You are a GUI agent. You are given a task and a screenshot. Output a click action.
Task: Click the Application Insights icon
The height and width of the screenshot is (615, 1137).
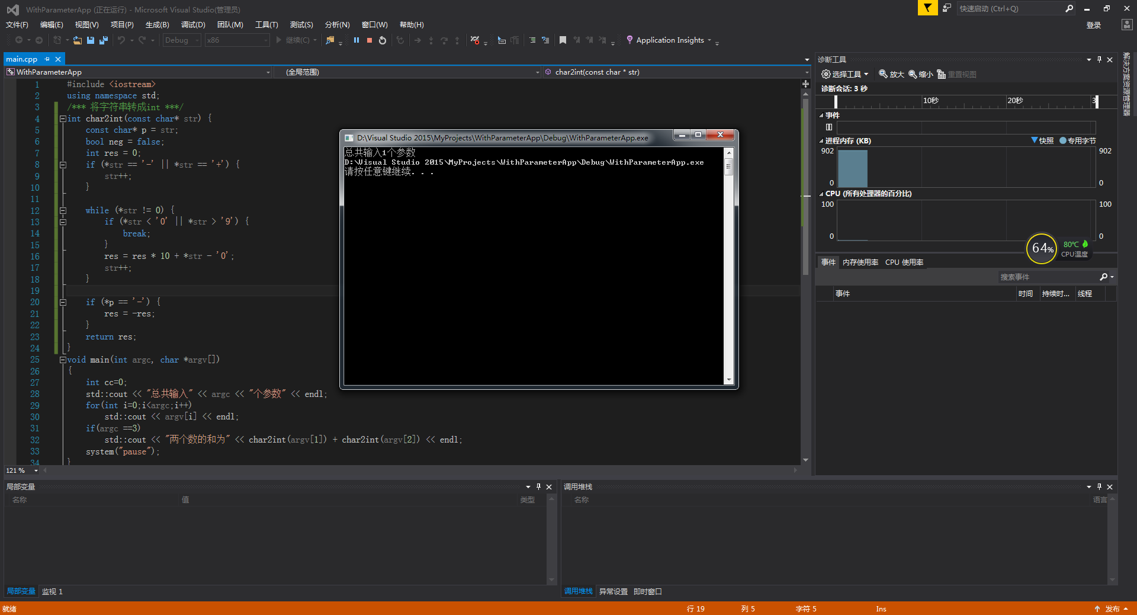[629, 40]
